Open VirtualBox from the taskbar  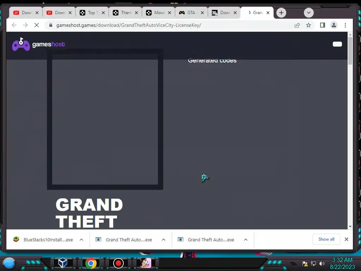(x=63, y=263)
